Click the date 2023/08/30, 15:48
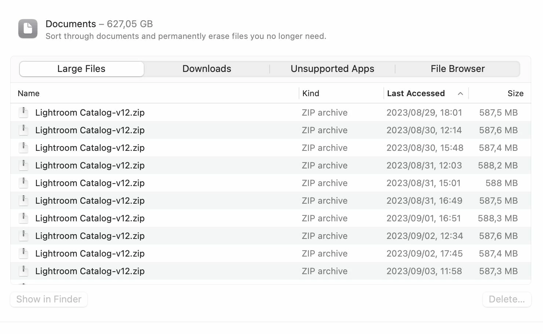The width and height of the screenshot is (543, 334). 425,148
